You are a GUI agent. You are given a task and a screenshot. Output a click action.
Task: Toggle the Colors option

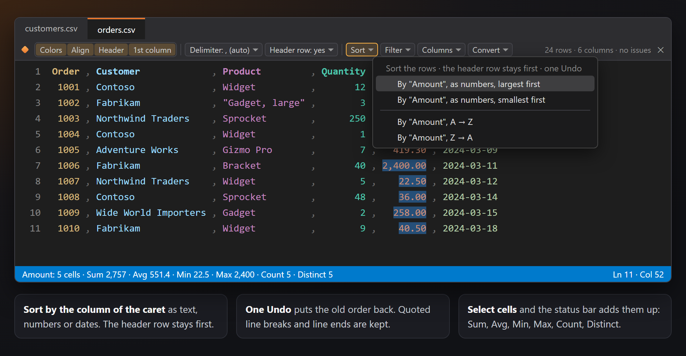[51, 50]
